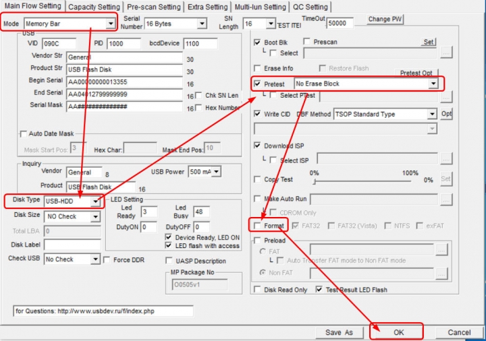The height and width of the screenshot is (341, 486).
Task: Enable the Force DDR checkbox
Action: (107, 260)
